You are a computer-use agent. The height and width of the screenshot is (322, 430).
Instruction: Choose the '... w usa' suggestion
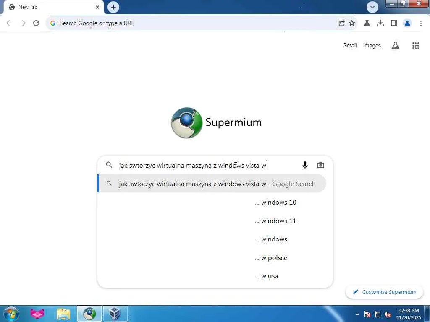coord(212,276)
